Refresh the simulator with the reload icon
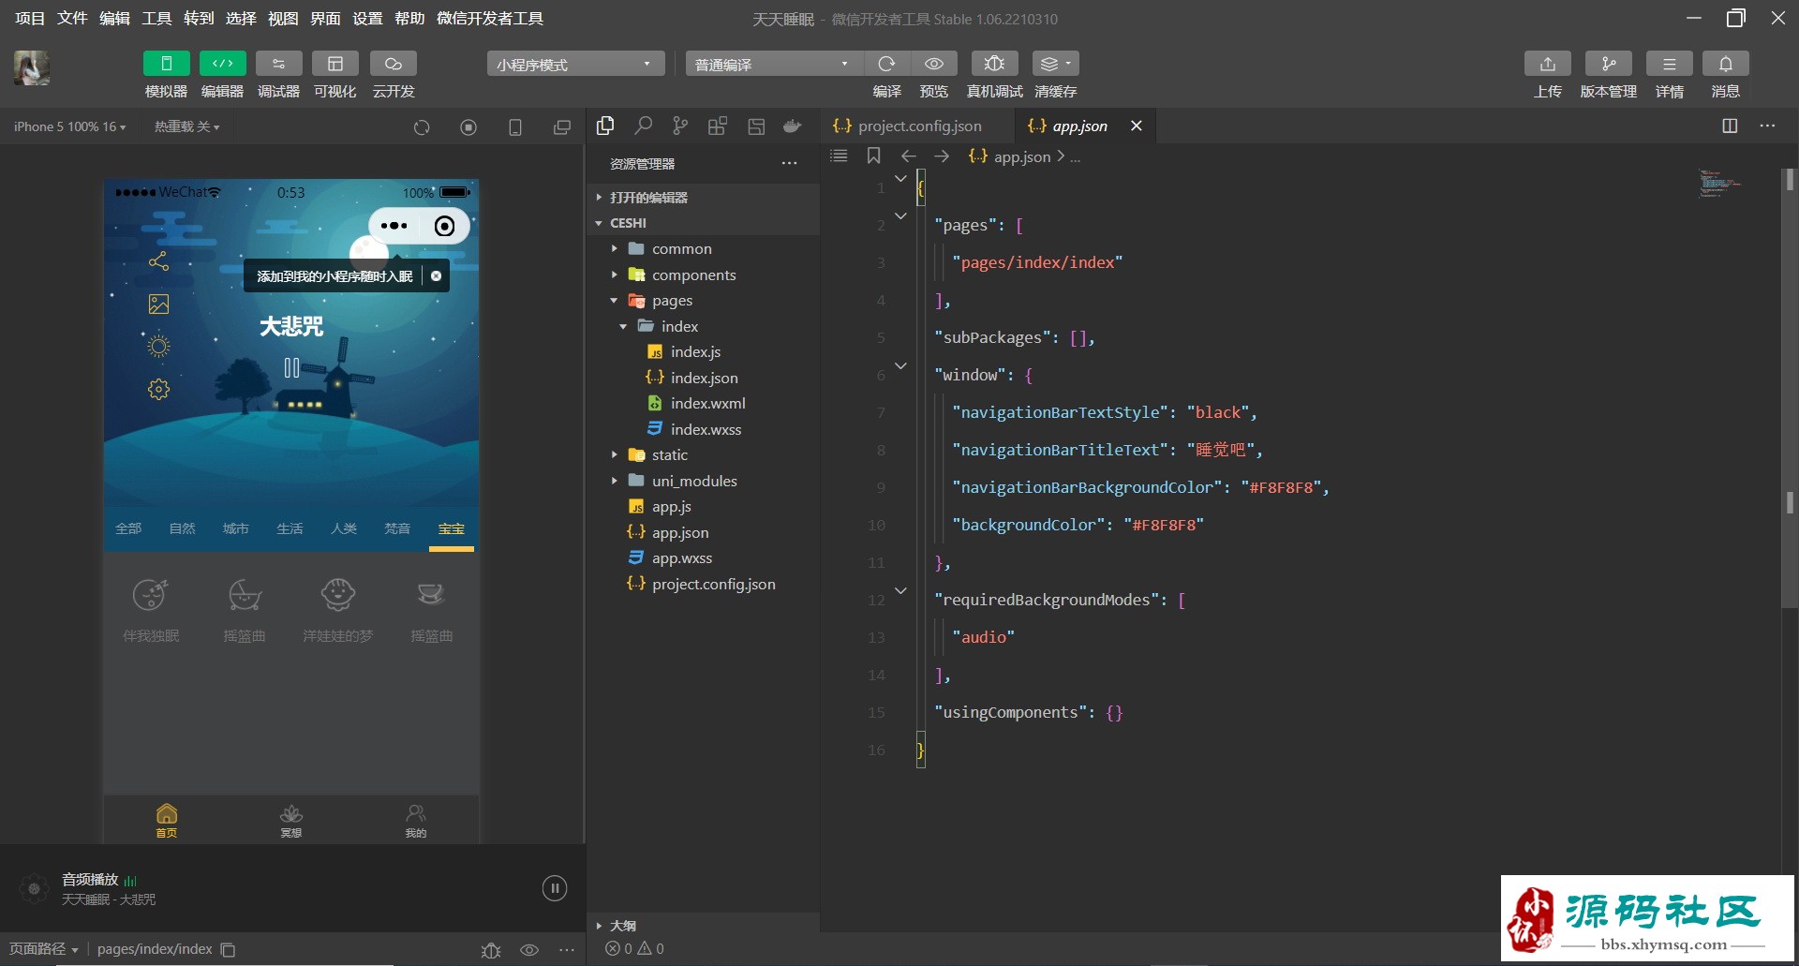 point(422,127)
